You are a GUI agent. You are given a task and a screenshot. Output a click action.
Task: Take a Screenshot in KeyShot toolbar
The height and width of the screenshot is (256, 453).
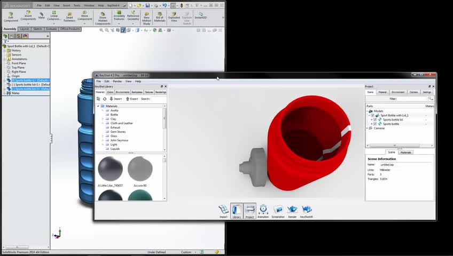pos(278,211)
